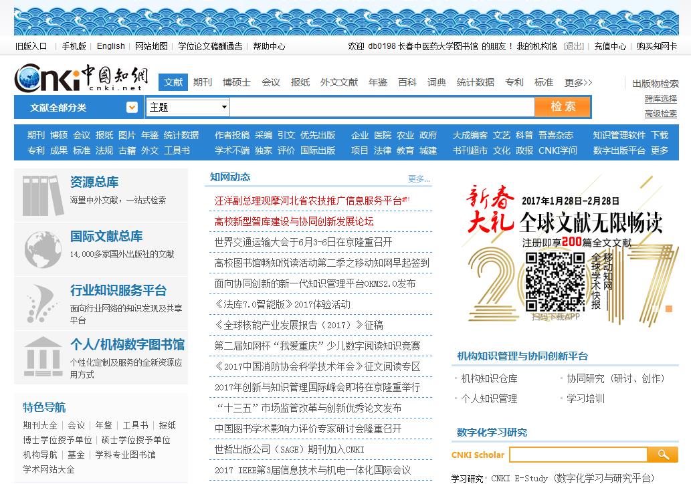691x484 pixels.
Task: Click 知识管理软件 in blue nav bar
Action: (619, 135)
